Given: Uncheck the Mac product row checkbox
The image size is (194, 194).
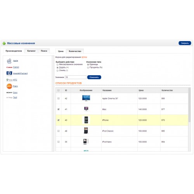Looking at the screenshot, I should (59, 109).
